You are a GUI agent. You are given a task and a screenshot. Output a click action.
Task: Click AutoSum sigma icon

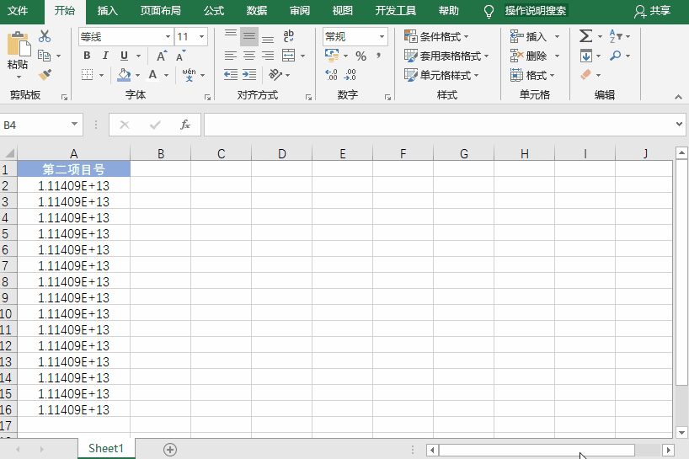585,36
